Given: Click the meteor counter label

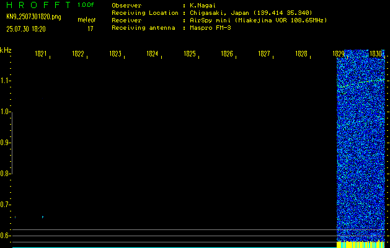Looking at the screenshot, I should coord(87,20).
